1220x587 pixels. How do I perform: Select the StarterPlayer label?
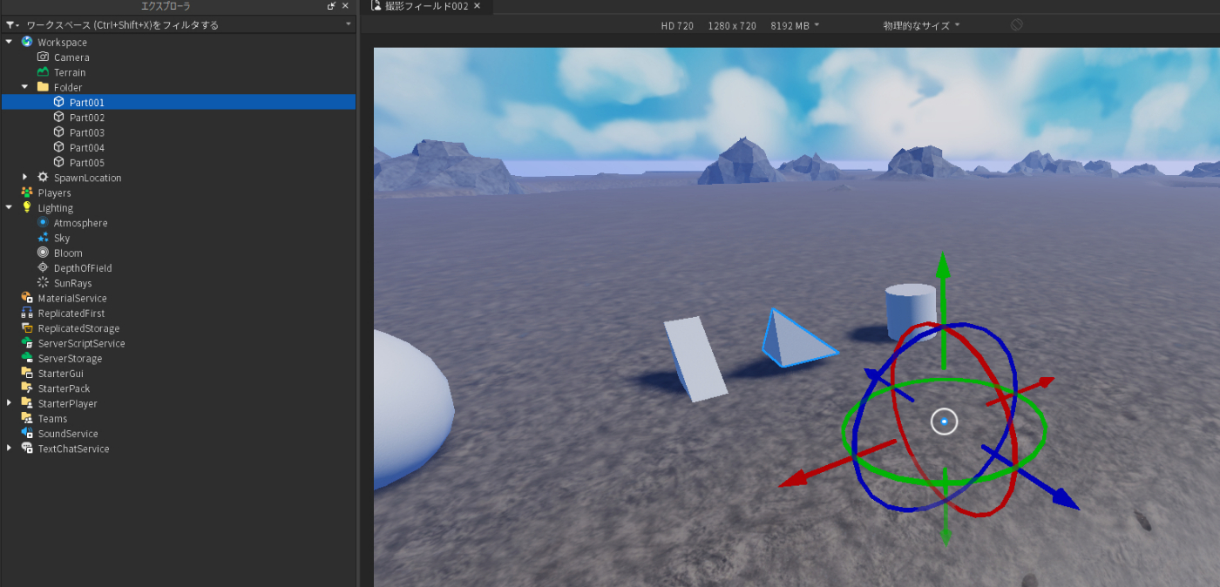pos(67,403)
